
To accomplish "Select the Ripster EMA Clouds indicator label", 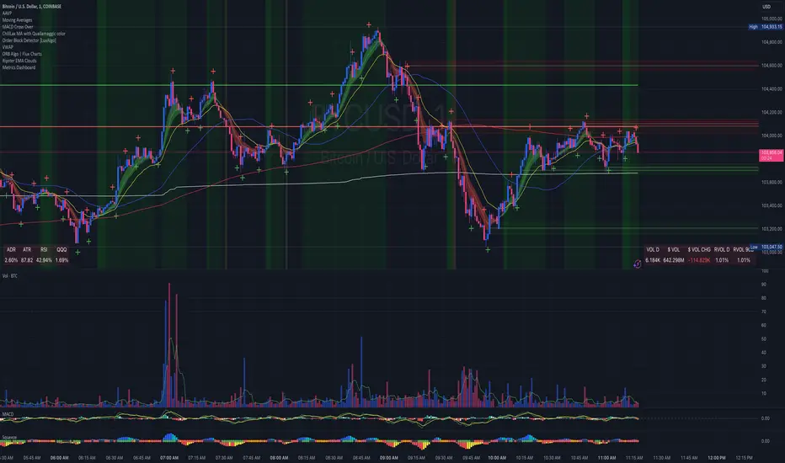I will click(x=19, y=61).
